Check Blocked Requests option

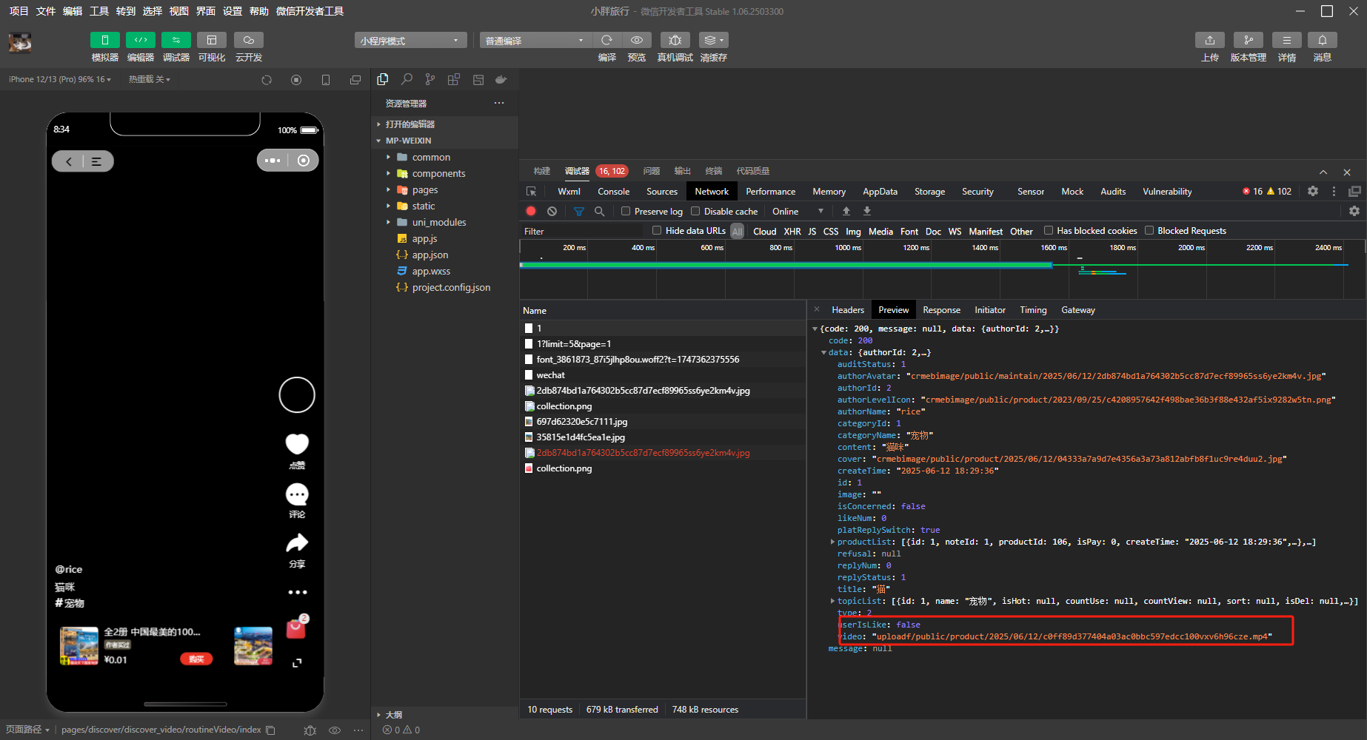click(1149, 230)
